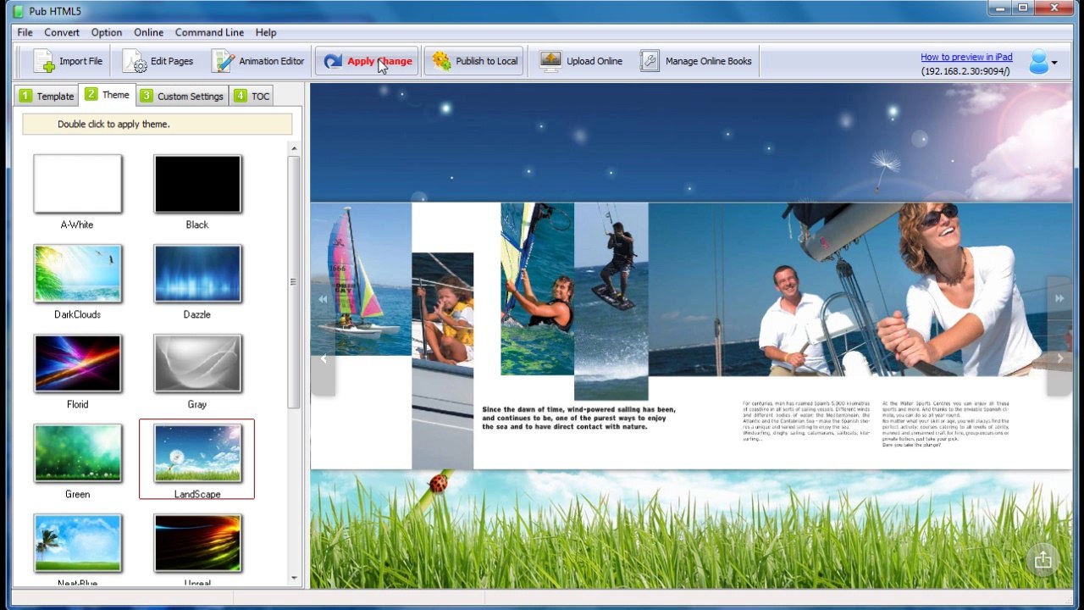Open the How to preview in iPad link
The width and height of the screenshot is (1084, 610).
pos(966,57)
